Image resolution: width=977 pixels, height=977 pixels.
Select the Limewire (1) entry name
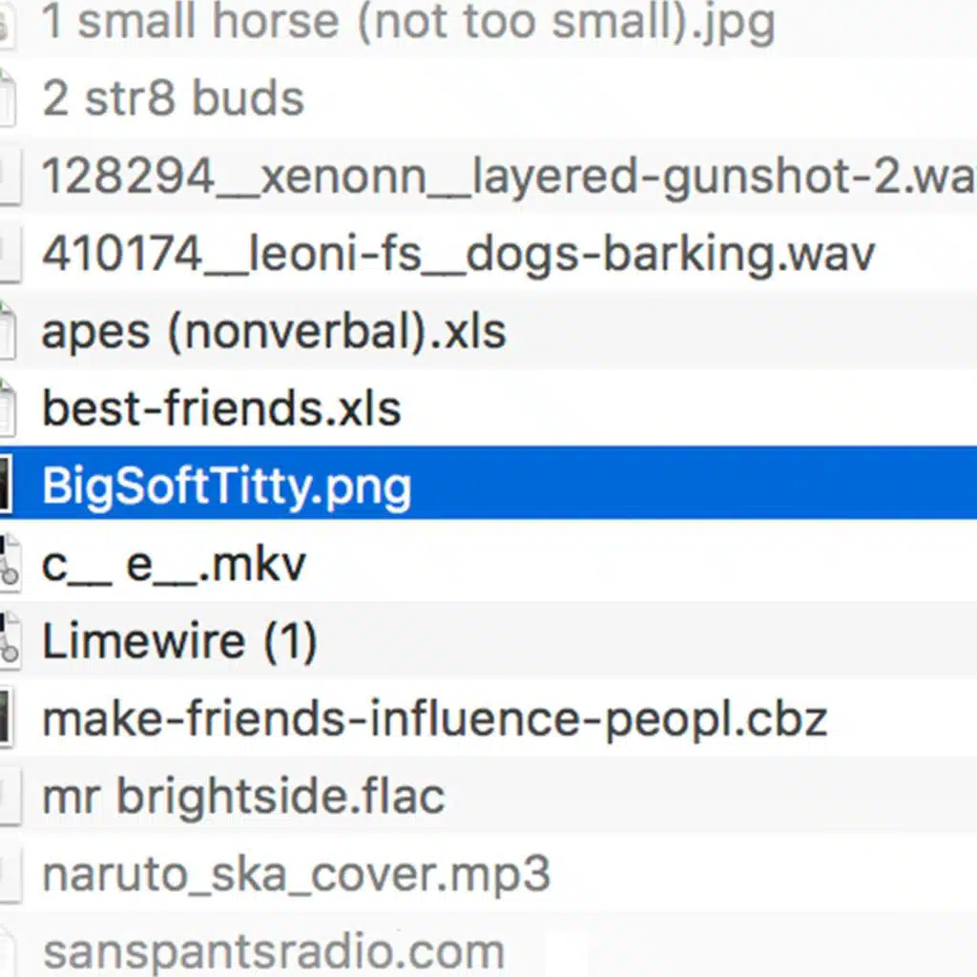(179, 640)
